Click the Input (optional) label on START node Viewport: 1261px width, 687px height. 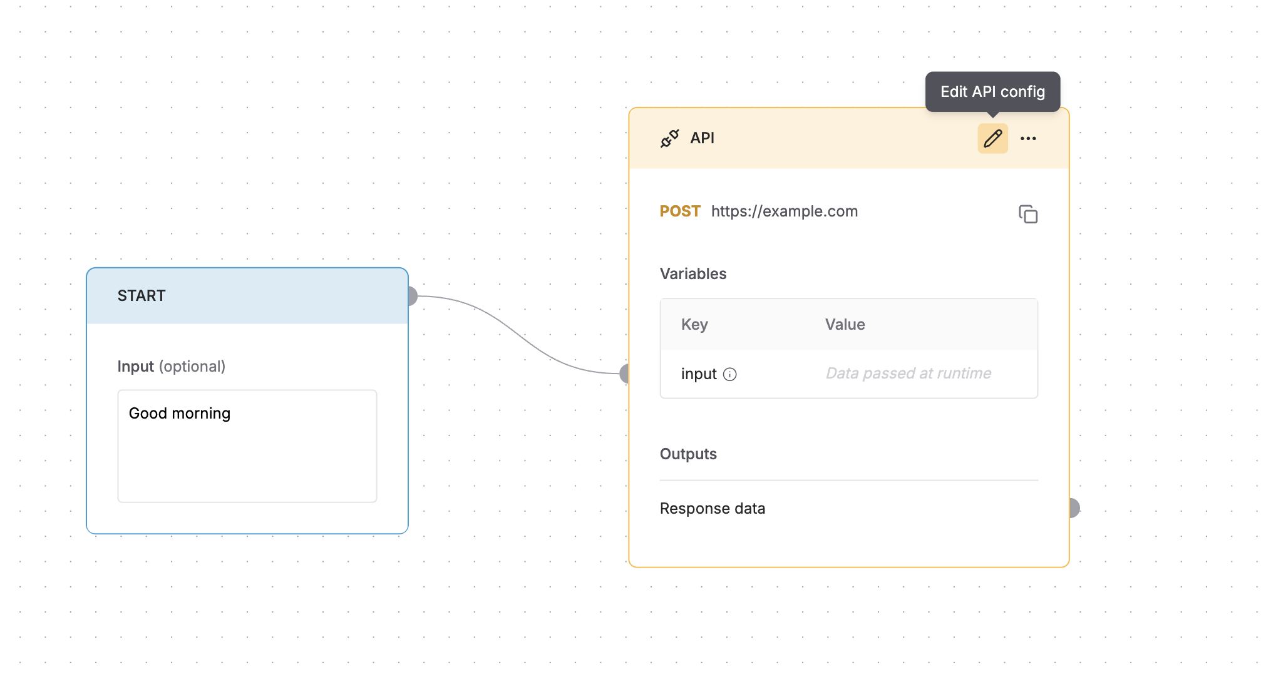click(171, 366)
